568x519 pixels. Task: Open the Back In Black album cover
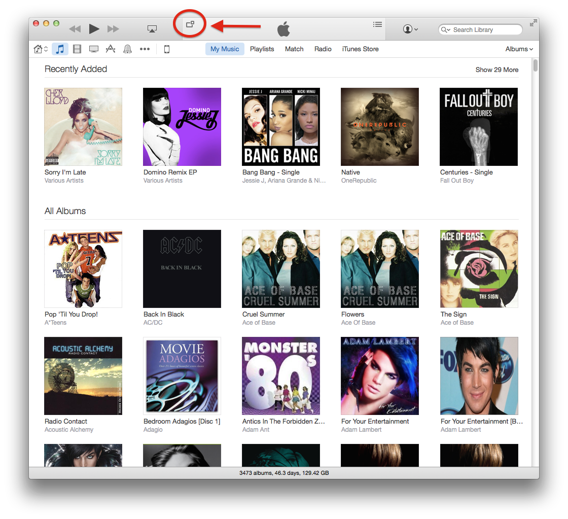point(182,269)
